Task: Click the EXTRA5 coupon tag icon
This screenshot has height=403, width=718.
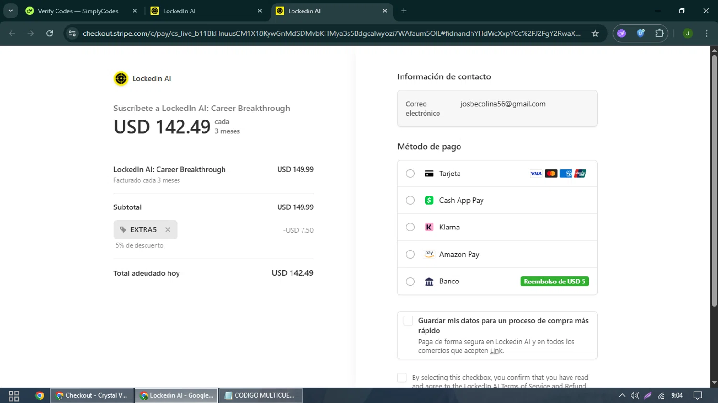Action: tap(123, 229)
